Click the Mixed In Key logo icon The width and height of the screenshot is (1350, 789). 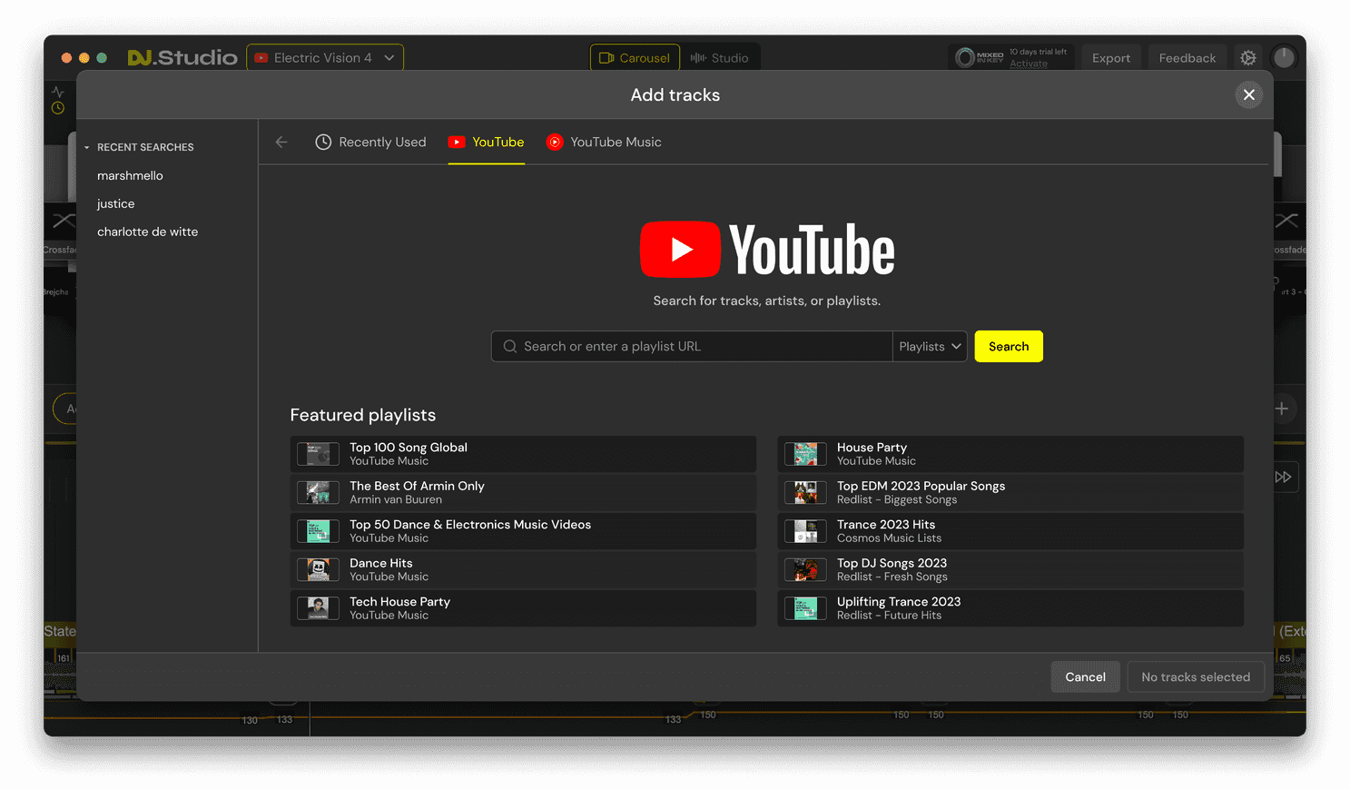pos(965,57)
